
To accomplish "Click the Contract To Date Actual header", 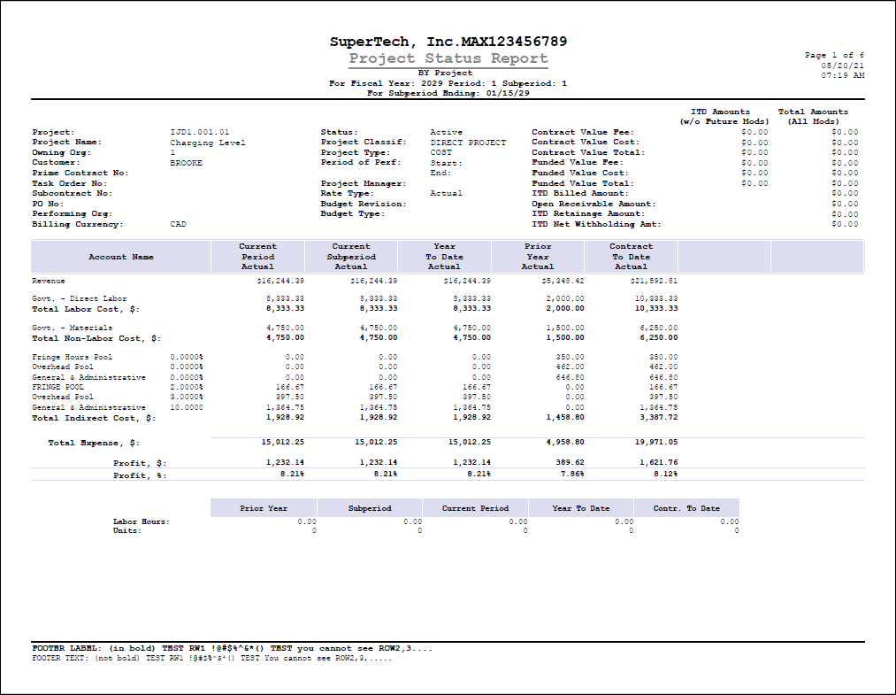I will (x=631, y=257).
